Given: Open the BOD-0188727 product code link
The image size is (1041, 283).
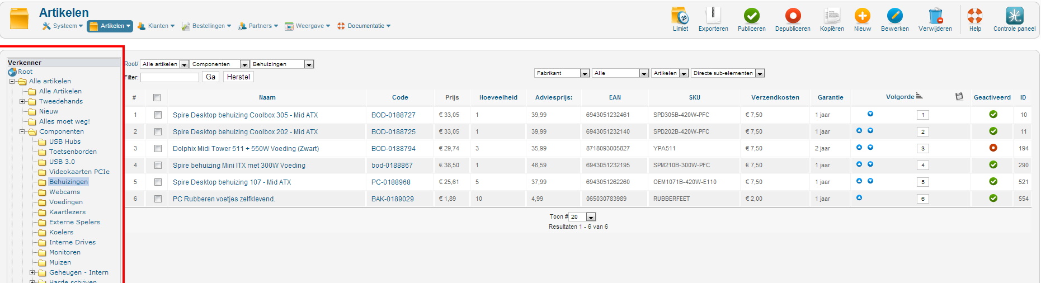Looking at the screenshot, I should coord(393,115).
